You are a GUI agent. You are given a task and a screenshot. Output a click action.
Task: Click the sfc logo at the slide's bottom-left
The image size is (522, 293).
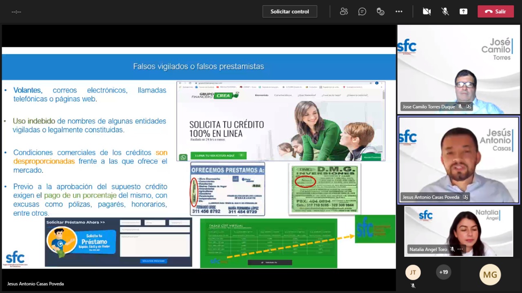[15, 259]
